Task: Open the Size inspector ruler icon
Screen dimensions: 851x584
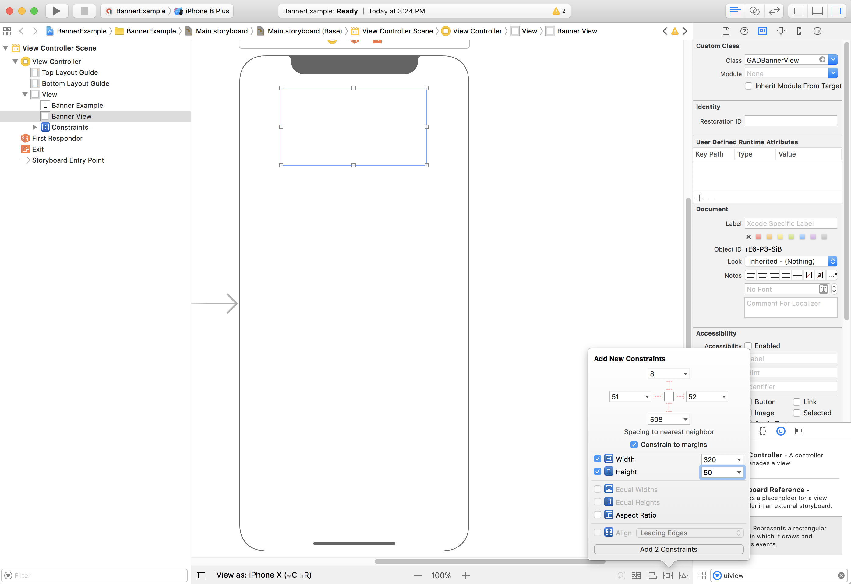Action: tap(799, 31)
